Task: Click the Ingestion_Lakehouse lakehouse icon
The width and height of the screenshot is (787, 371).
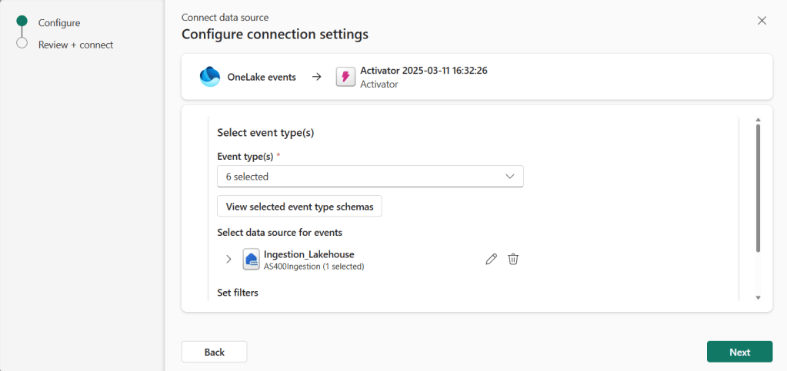Action: pyautogui.click(x=251, y=260)
